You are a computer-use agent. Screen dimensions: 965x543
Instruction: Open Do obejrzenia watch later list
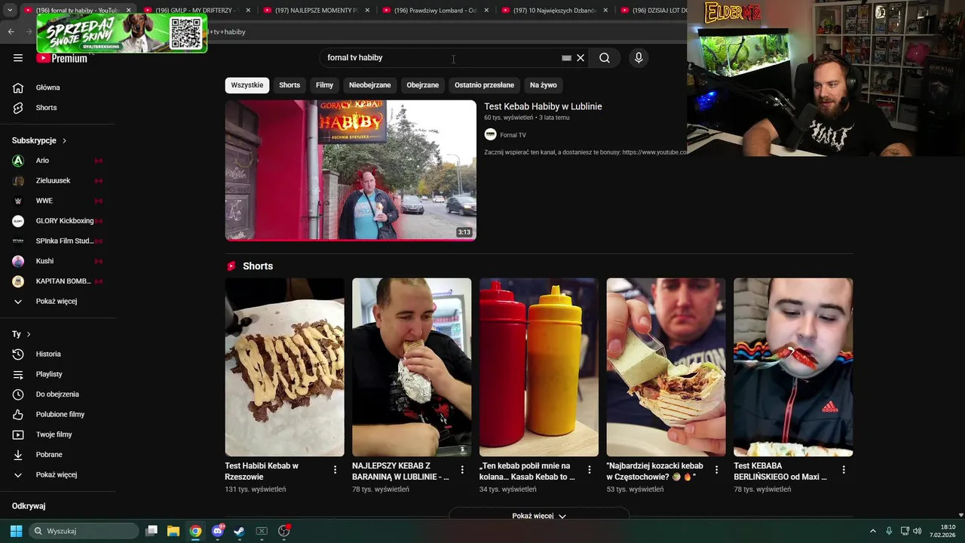[x=57, y=394]
